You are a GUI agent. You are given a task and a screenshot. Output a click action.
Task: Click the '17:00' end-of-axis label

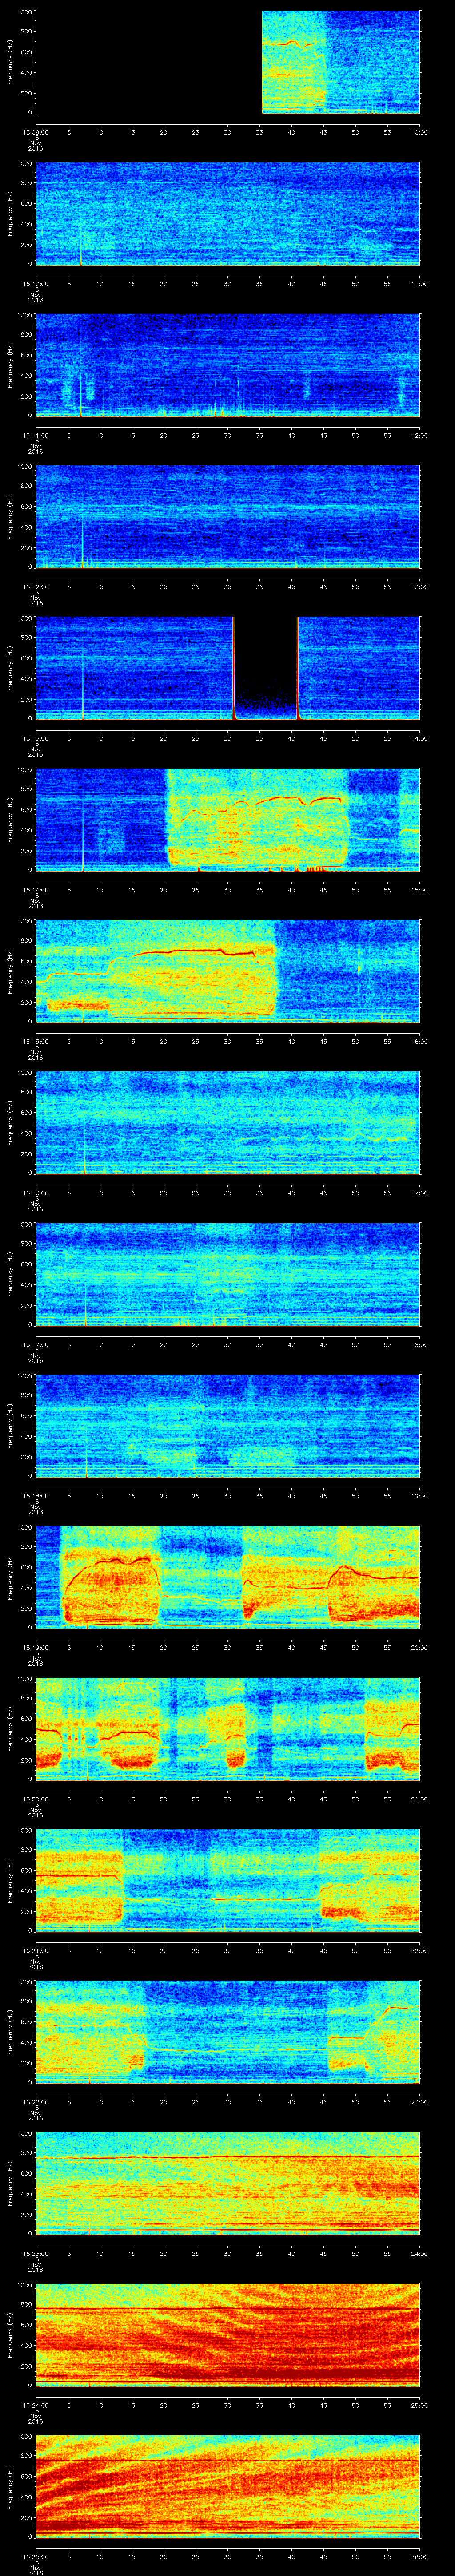click(x=420, y=1193)
